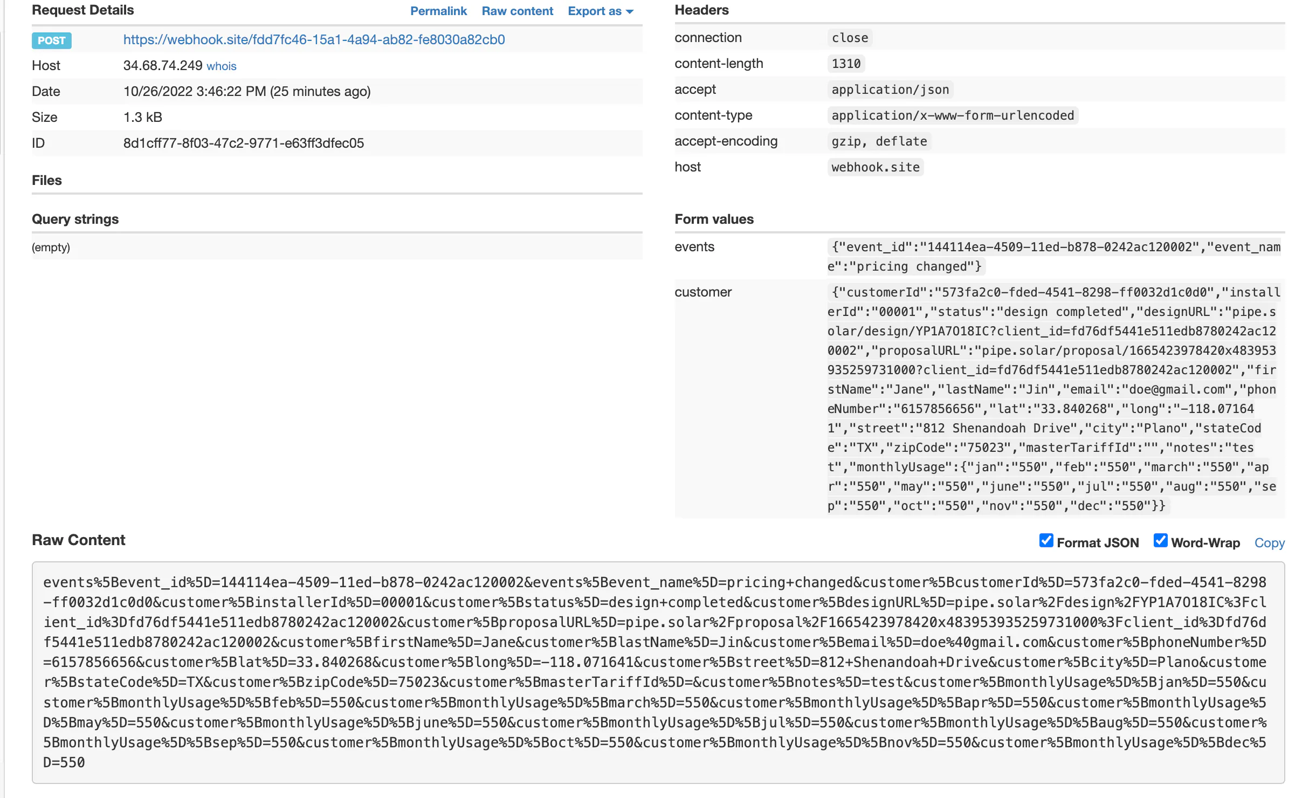Expand the Export as dropdown

point(600,11)
